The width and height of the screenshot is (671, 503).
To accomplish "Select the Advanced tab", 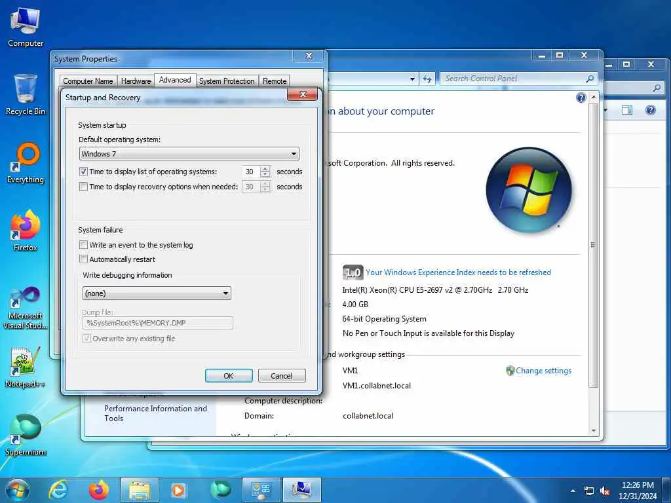I will click(175, 80).
